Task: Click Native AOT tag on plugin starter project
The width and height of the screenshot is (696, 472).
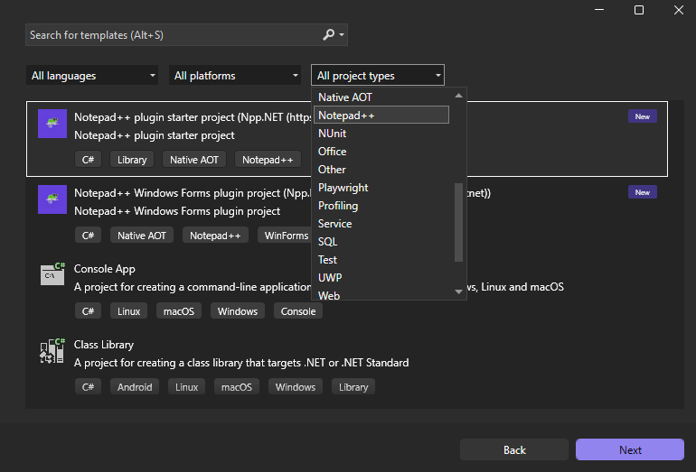Action: tap(194, 160)
